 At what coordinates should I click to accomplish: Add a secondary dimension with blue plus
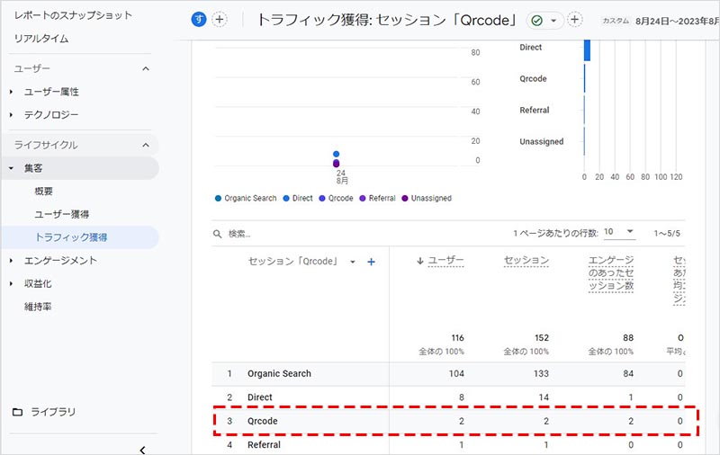click(371, 262)
